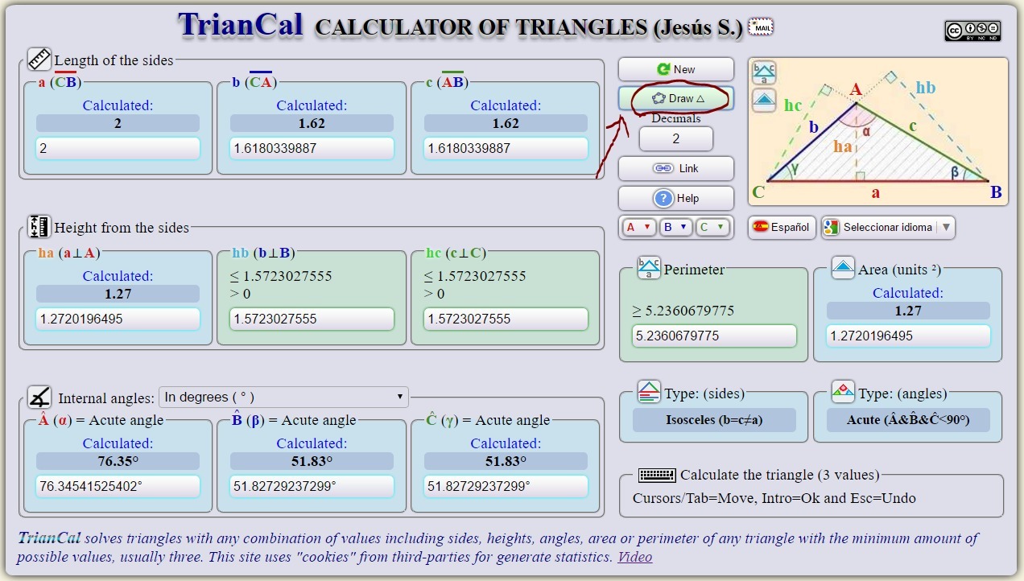Click the Decimals input field
1024x581 pixels.
[x=676, y=138]
